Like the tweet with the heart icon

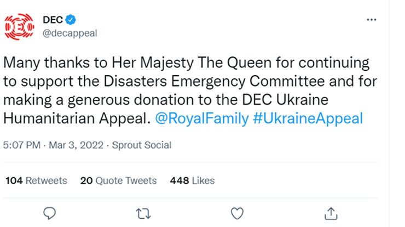click(x=237, y=212)
